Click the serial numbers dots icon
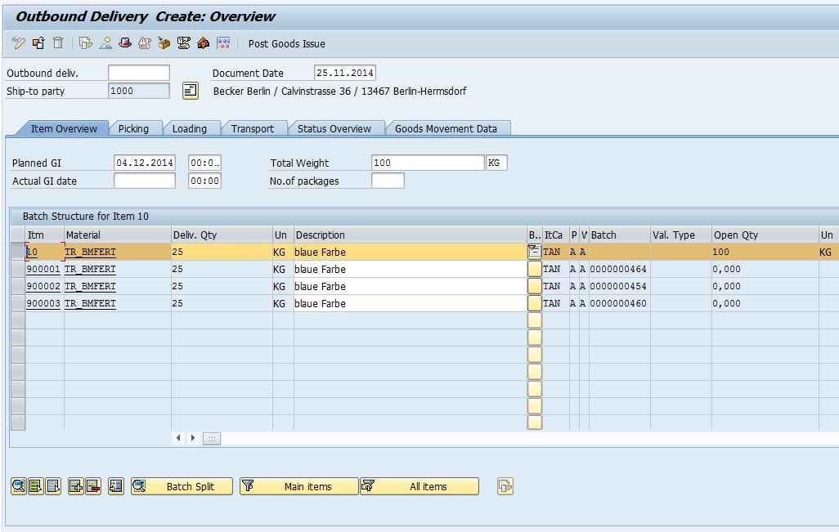 click(x=224, y=43)
